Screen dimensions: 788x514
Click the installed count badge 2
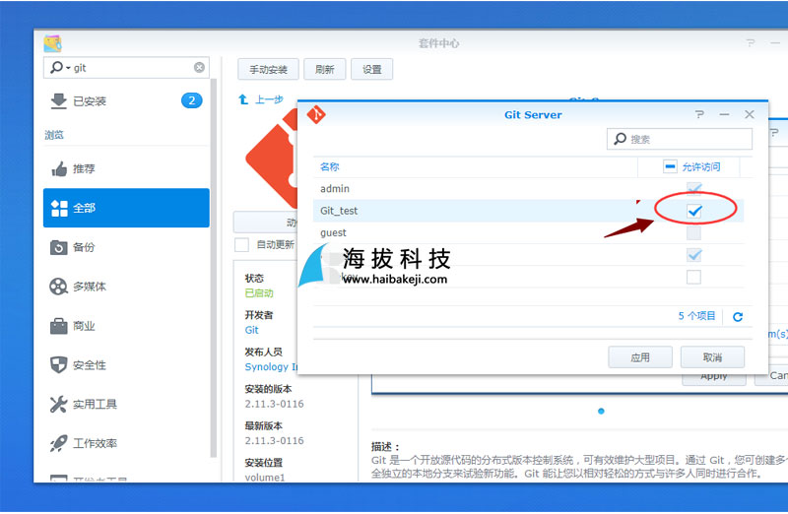tap(191, 101)
